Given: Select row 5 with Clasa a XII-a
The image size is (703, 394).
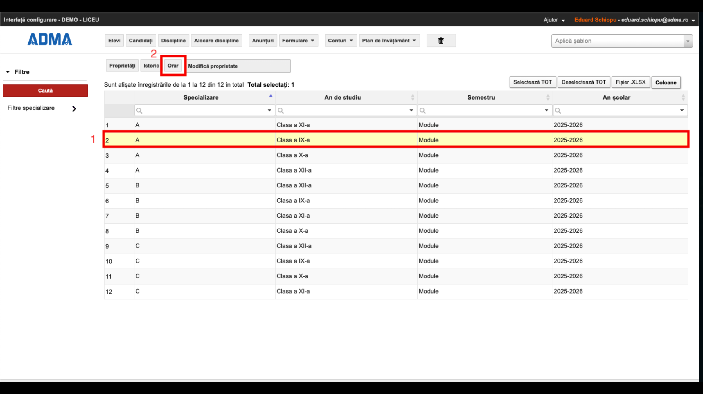Looking at the screenshot, I should (x=294, y=185).
